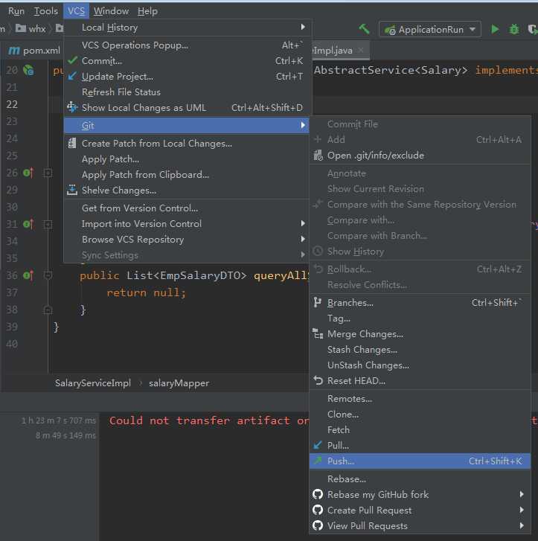Open the Run menu
Screen dimensions: 538x541
(x=16, y=11)
